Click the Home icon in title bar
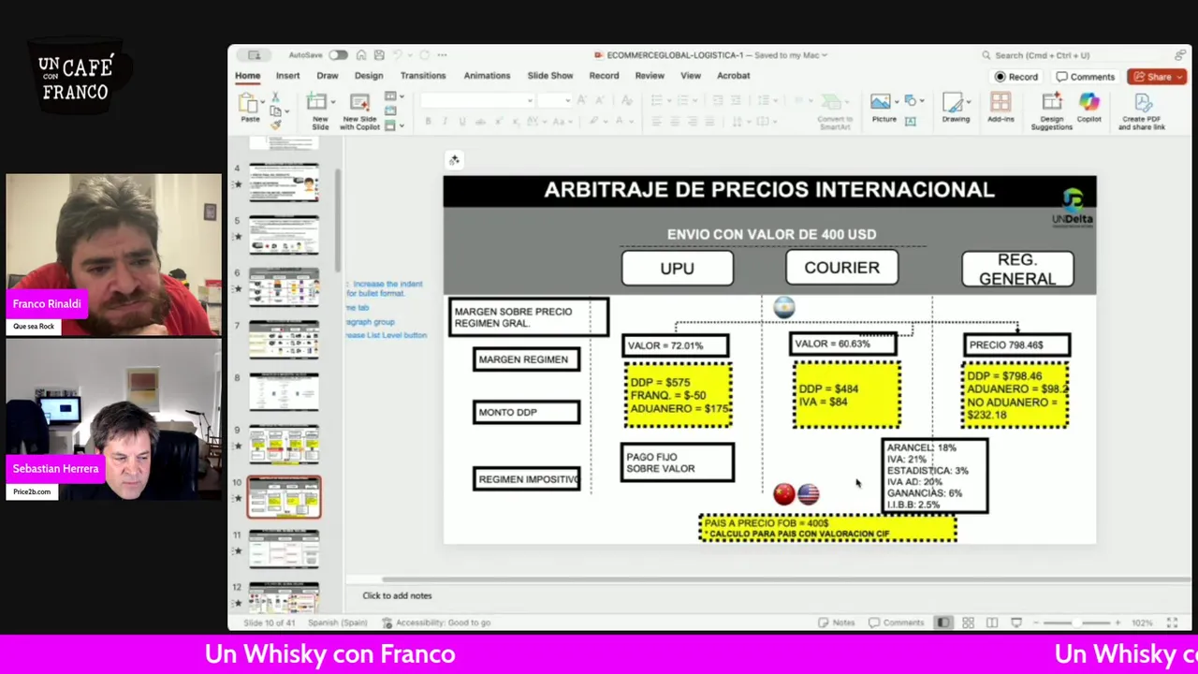1198x674 pixels. pyautogui.click(x=361, y=55)
